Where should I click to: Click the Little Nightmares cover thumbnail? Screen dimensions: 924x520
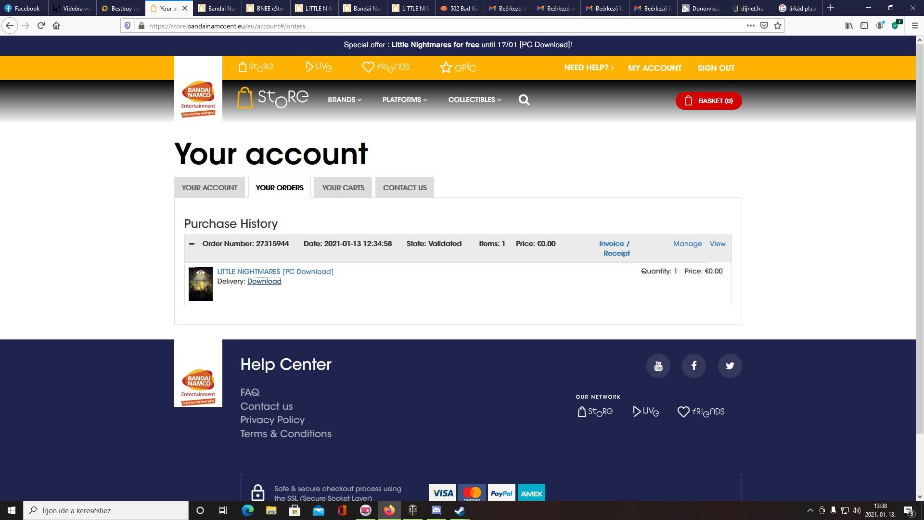coord(201,284)
